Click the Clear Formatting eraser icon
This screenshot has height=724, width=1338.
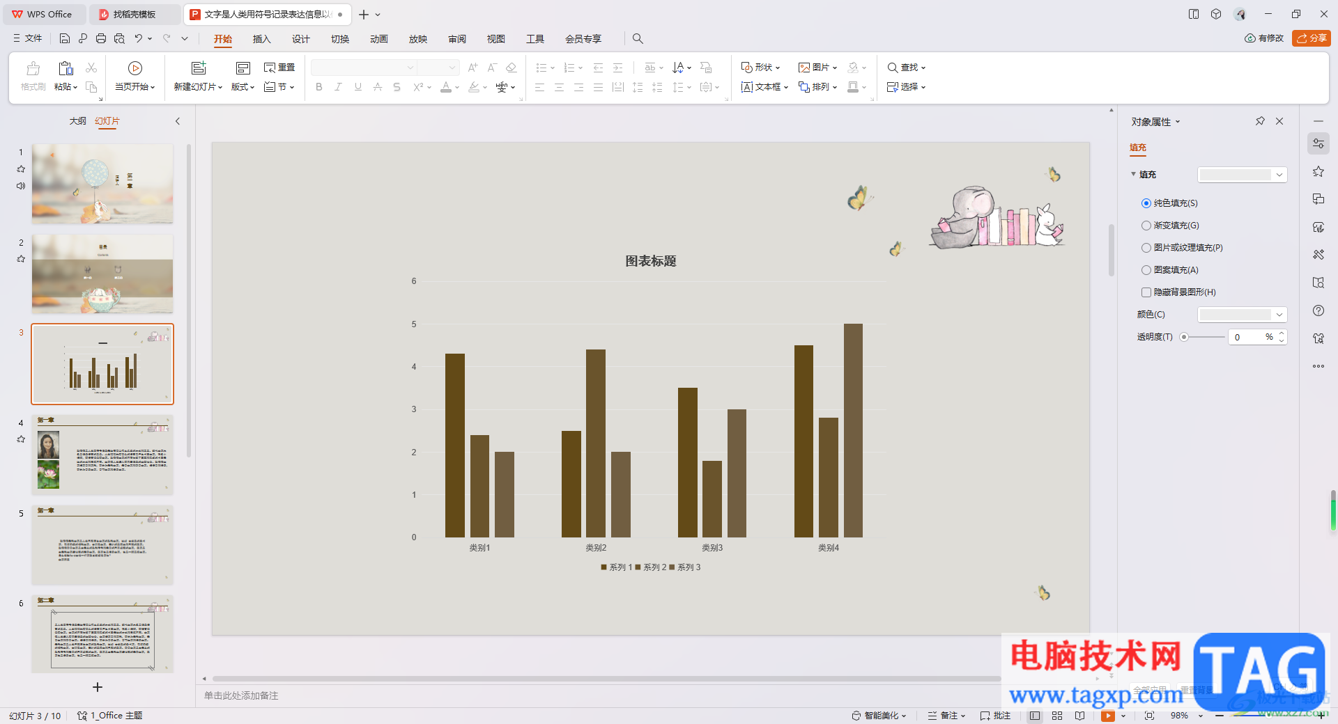[x=511, y=68]
